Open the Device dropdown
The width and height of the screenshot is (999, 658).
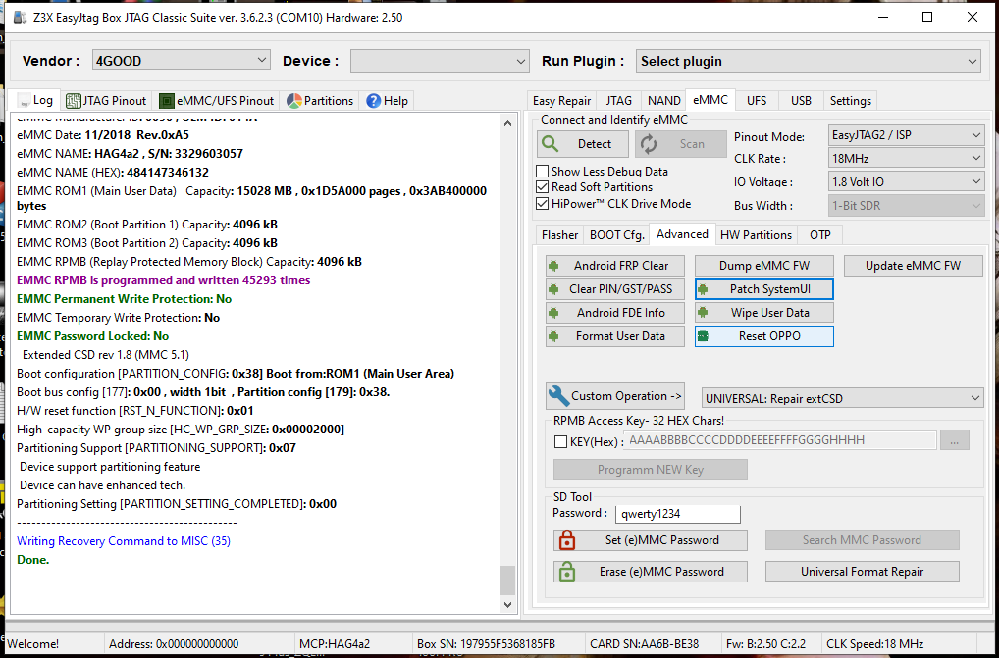(440, 61)
